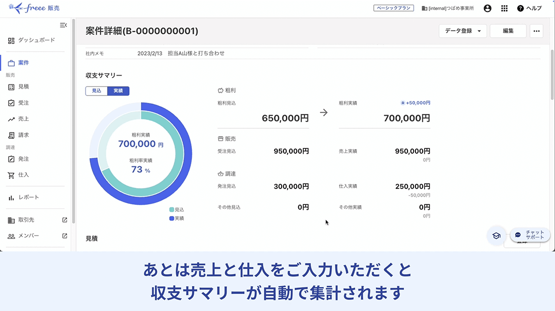Open external link icon beside 取引先
Image resolution: width=555 pixels, height=311 pixels.
[x=65, y=220]
